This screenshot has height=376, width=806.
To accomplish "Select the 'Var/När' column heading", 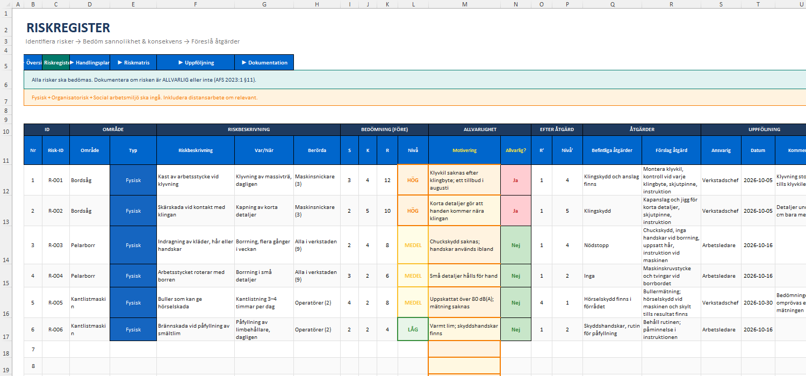I will (x=264, y=150).
